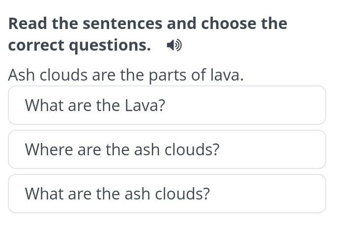This screenshot has height=228, width=344.
Task: Select the answer 'What are the Lava?'
Action: pos(167,105)
